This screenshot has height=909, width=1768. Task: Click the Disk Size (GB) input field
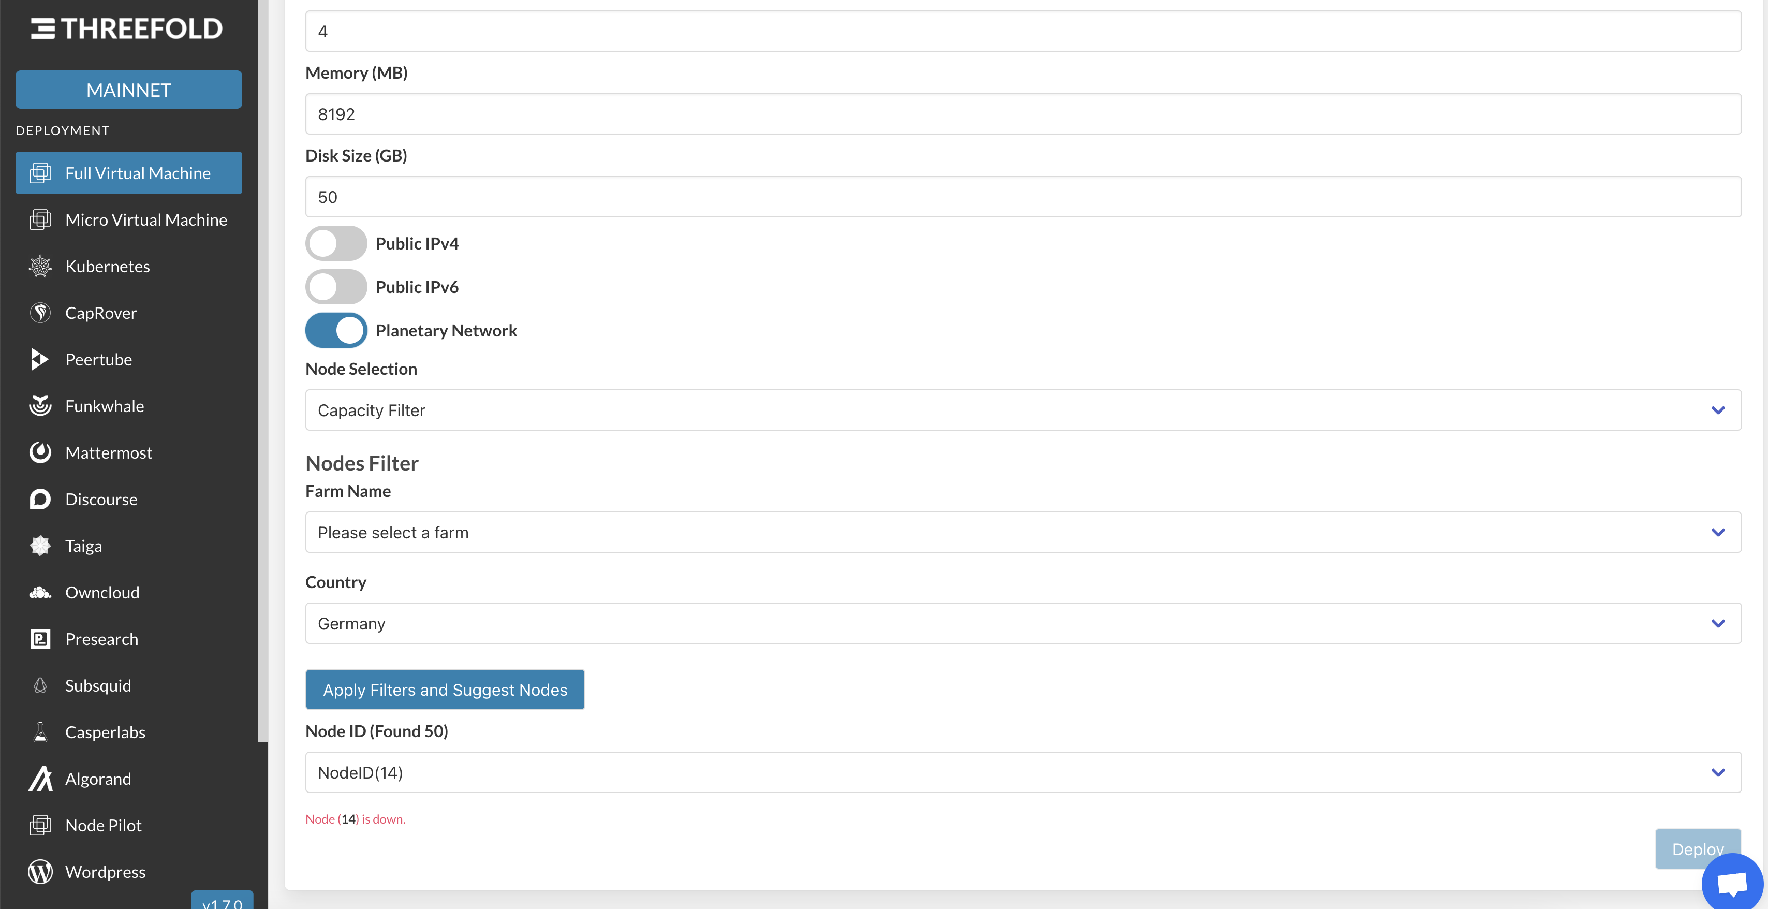click(x=1023, y=197)
